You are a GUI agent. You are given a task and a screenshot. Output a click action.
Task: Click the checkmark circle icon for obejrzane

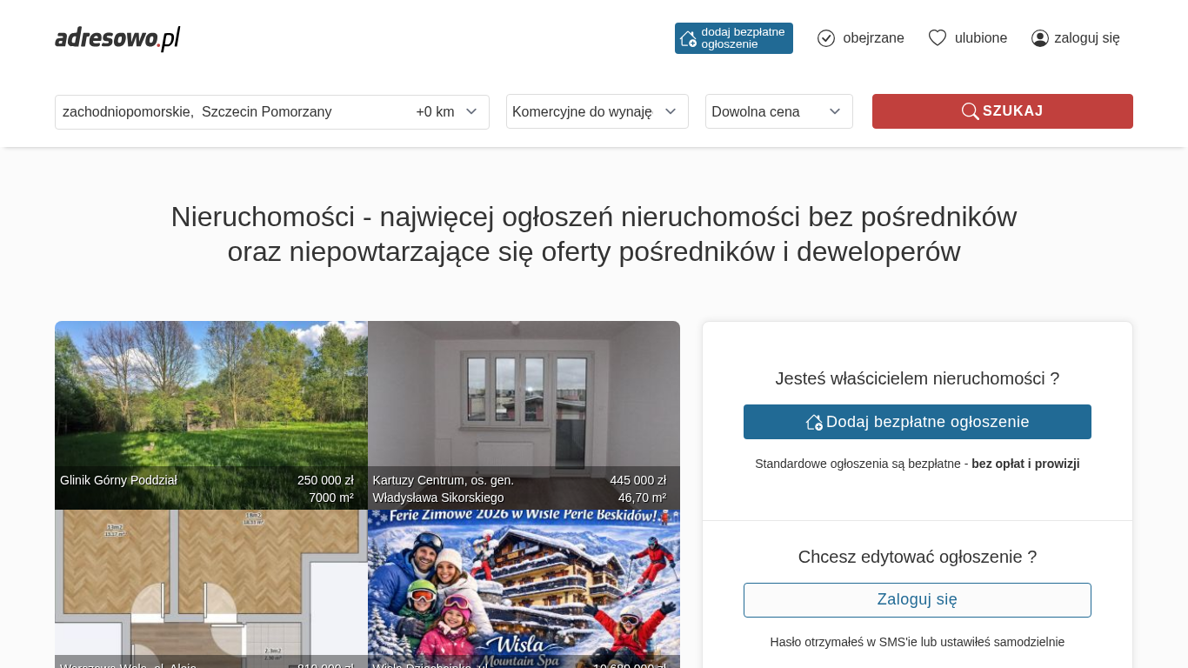826,38
